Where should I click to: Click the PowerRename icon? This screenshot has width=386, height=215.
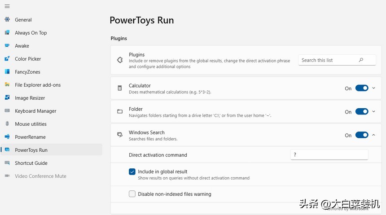(x=7, y=137)
